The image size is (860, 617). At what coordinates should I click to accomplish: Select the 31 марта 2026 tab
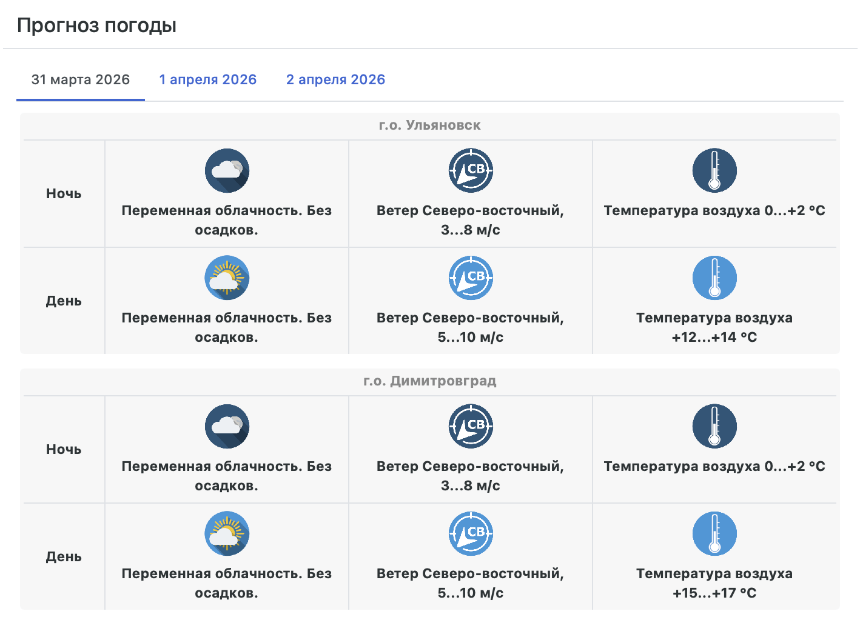click(81, 80)
